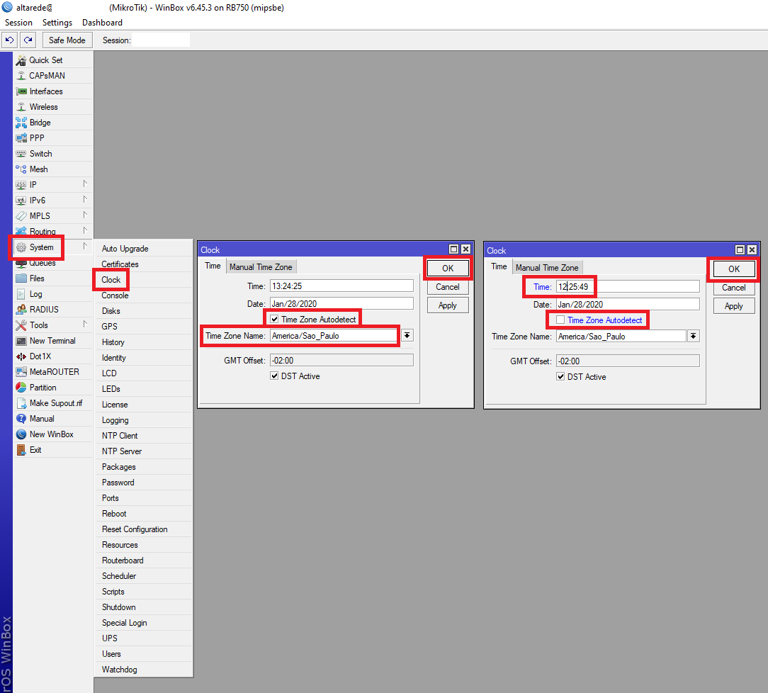Open Manual help icon
This screenshot has width=768, height=693.
click(21, 419)
